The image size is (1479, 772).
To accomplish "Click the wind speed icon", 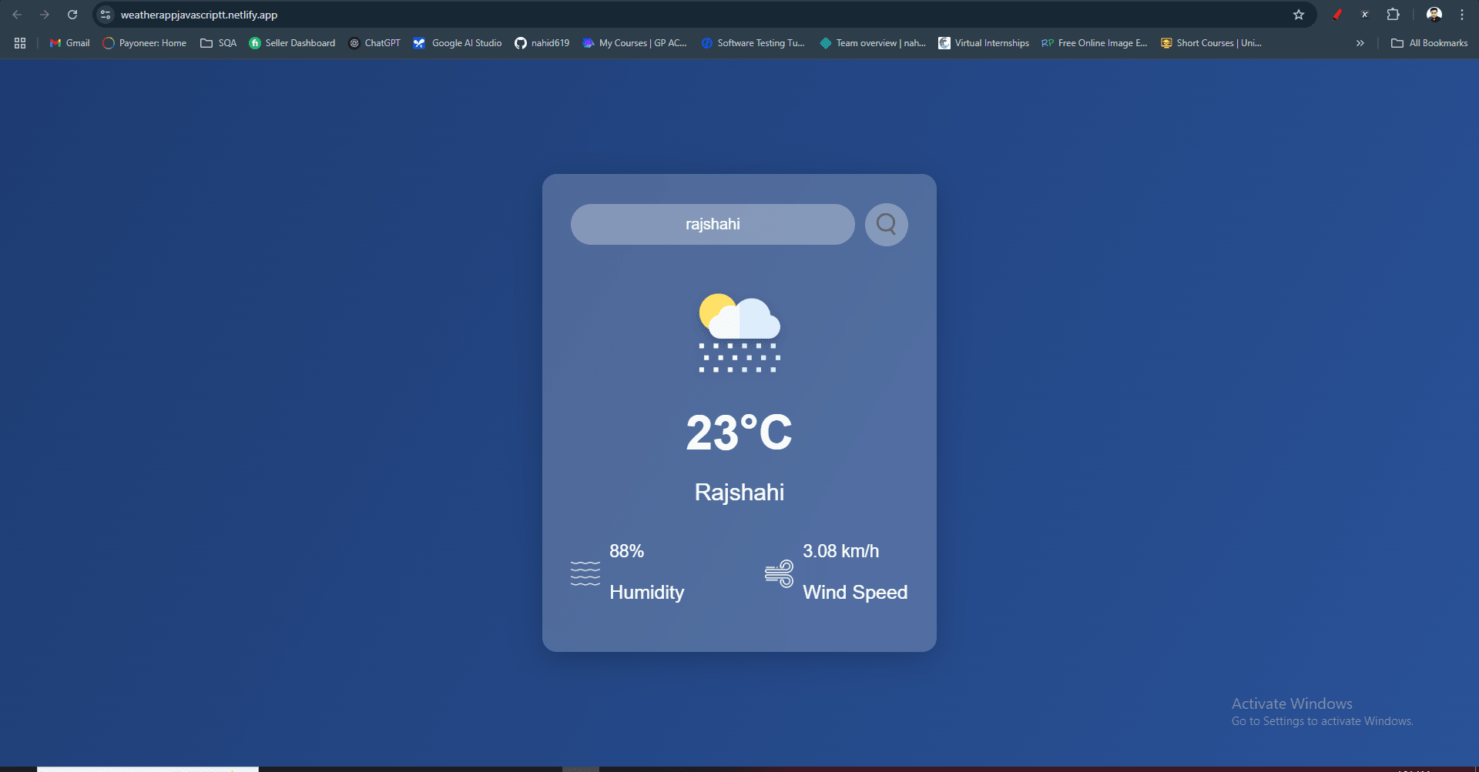I will (x=780, y=572).
